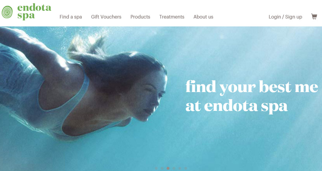
Task: Show the last carousel slide via sixth dot
Action: click(x=186, y=168)
